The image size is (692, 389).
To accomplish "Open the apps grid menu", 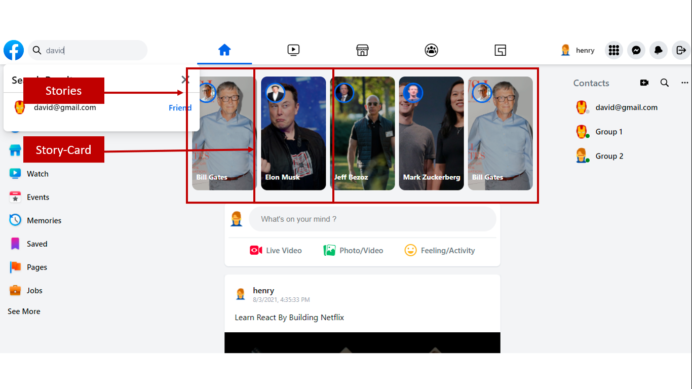I will [x=614, y=50].
